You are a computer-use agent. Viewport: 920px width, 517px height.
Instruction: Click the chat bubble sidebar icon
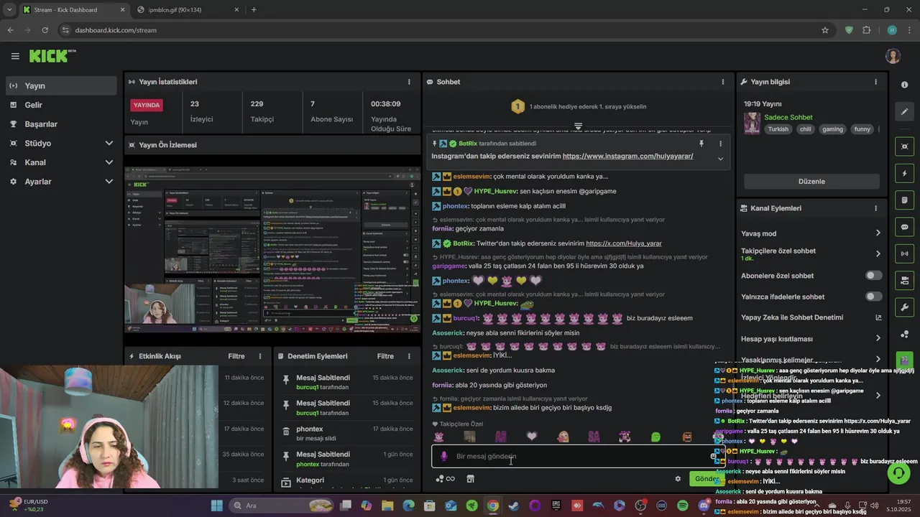[904, 227]
